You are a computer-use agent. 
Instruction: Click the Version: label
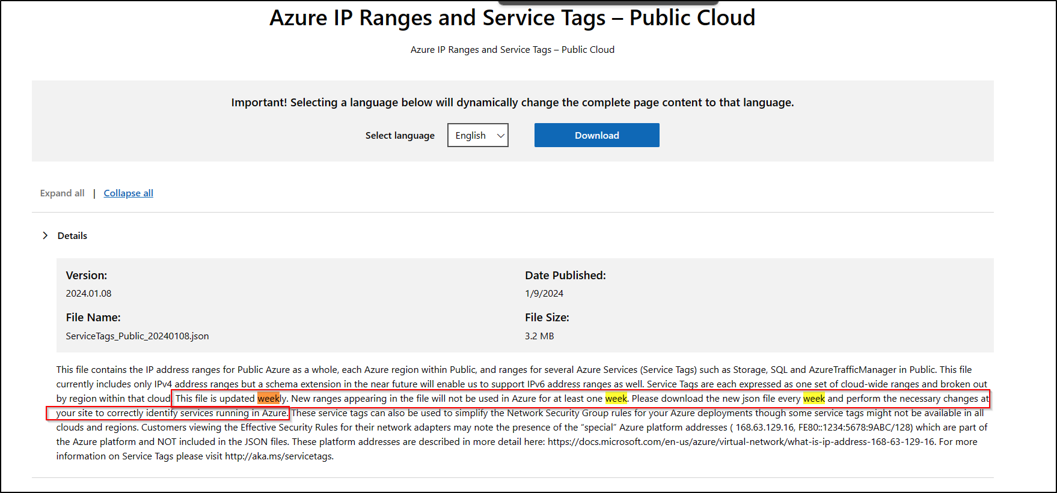(x=87, y=275)
